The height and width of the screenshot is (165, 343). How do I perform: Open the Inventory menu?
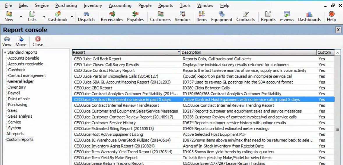pyautogui.click(x=93, y=6)
